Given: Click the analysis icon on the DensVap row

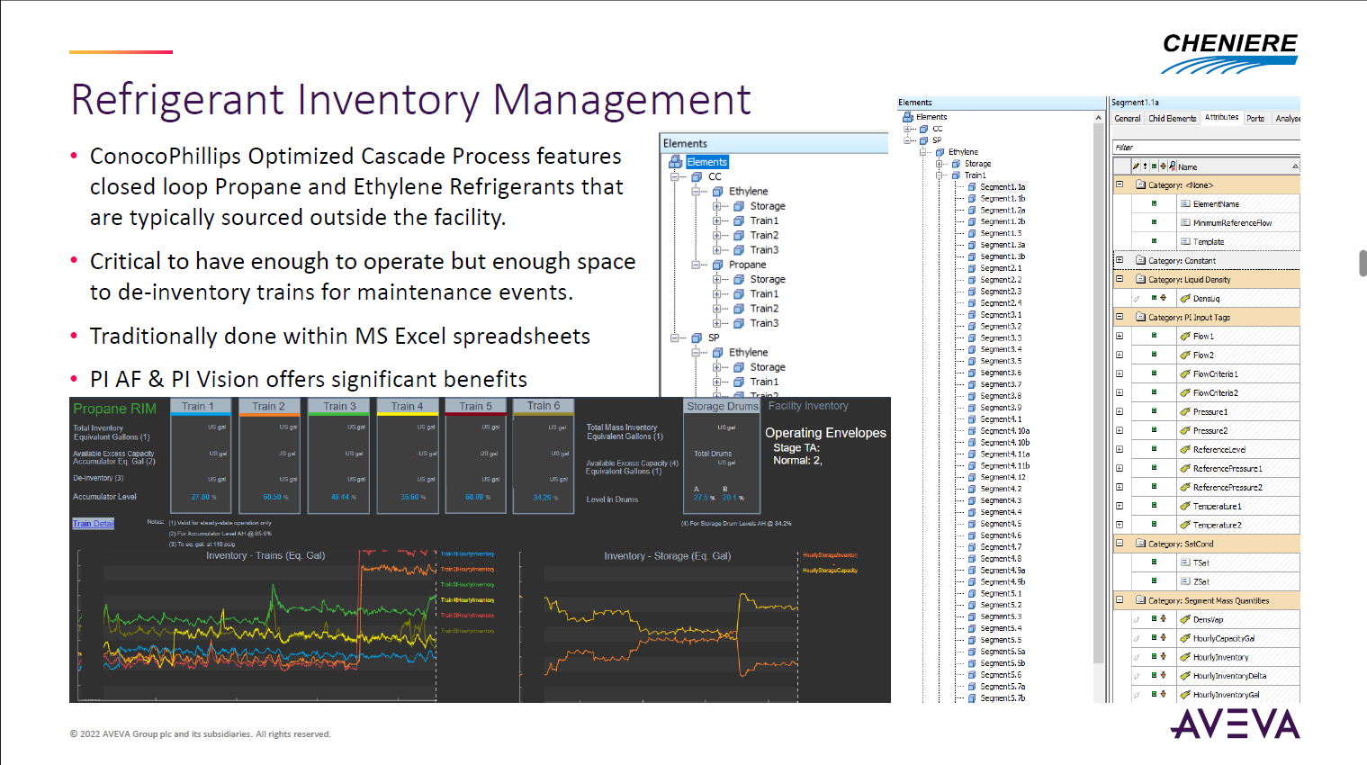Looking at the screenshot, I should [x=1163, y=619].
